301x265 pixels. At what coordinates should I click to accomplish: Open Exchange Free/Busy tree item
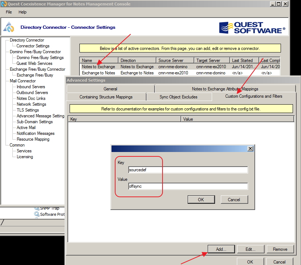pos(35,75)
